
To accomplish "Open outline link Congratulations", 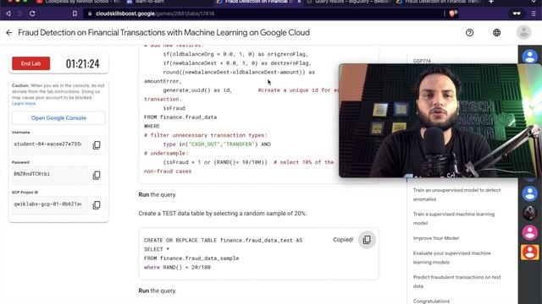I will (431, 301).
